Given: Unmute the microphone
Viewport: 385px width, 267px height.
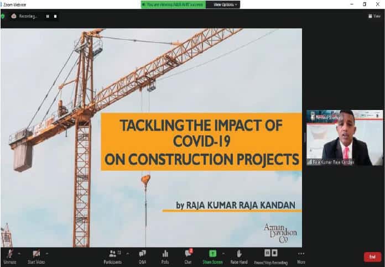Looking at the screenshot, I should click(10, 257).
